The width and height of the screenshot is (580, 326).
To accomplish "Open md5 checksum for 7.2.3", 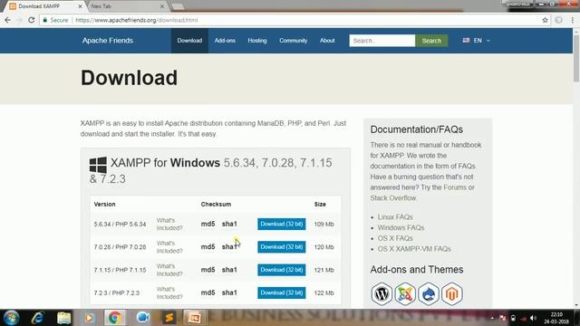I will [208, 292].
